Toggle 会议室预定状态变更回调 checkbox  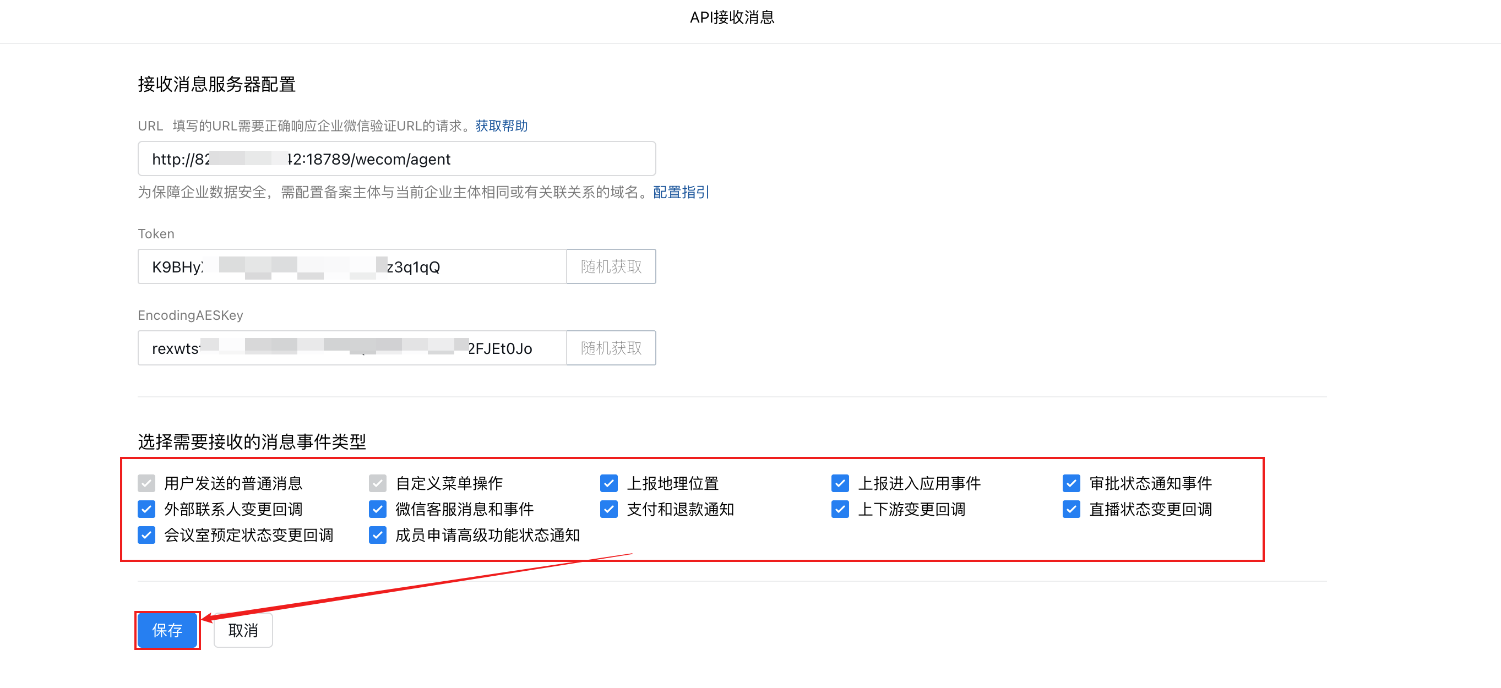point(146,535)
